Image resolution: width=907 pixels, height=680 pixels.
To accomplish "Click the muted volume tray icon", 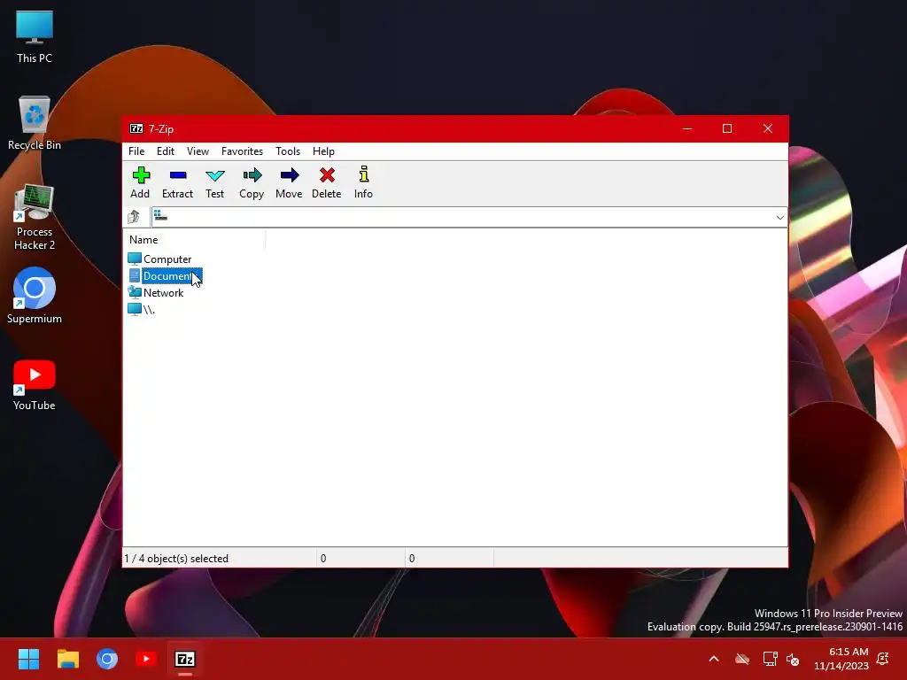I will coord(793,659).
